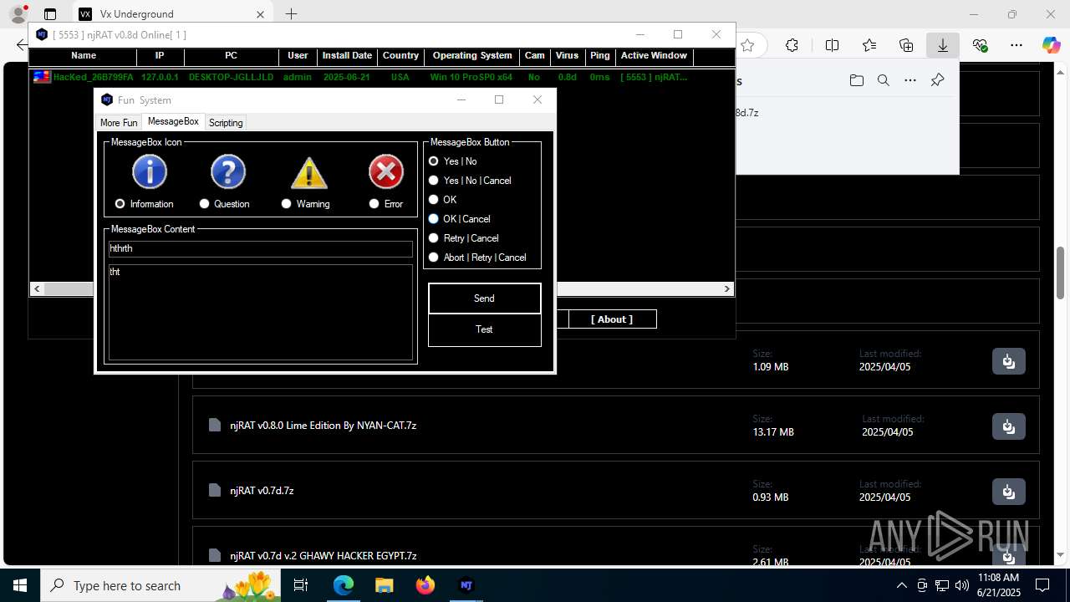
Task: Open Edge Favorites star-list icon
Action: click(869, 45)
